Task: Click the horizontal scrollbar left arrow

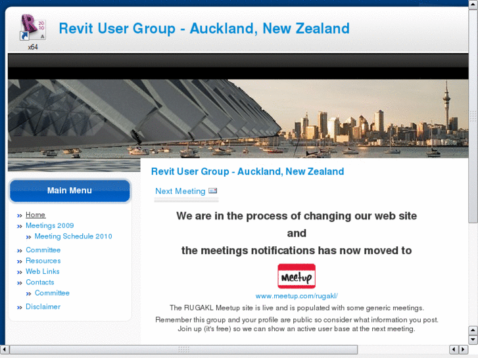Action: click(x=4, y=349)
